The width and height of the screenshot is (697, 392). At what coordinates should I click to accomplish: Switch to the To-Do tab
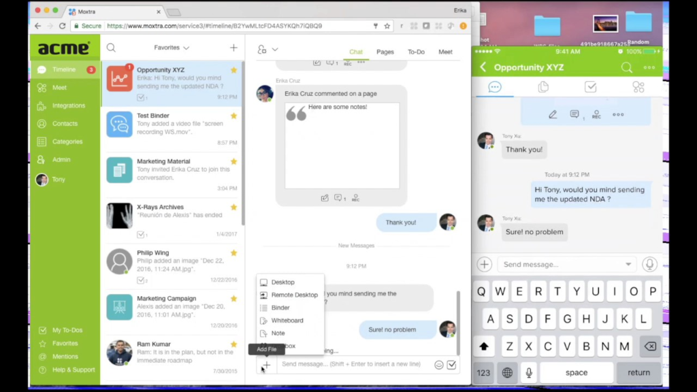[416, 52]
